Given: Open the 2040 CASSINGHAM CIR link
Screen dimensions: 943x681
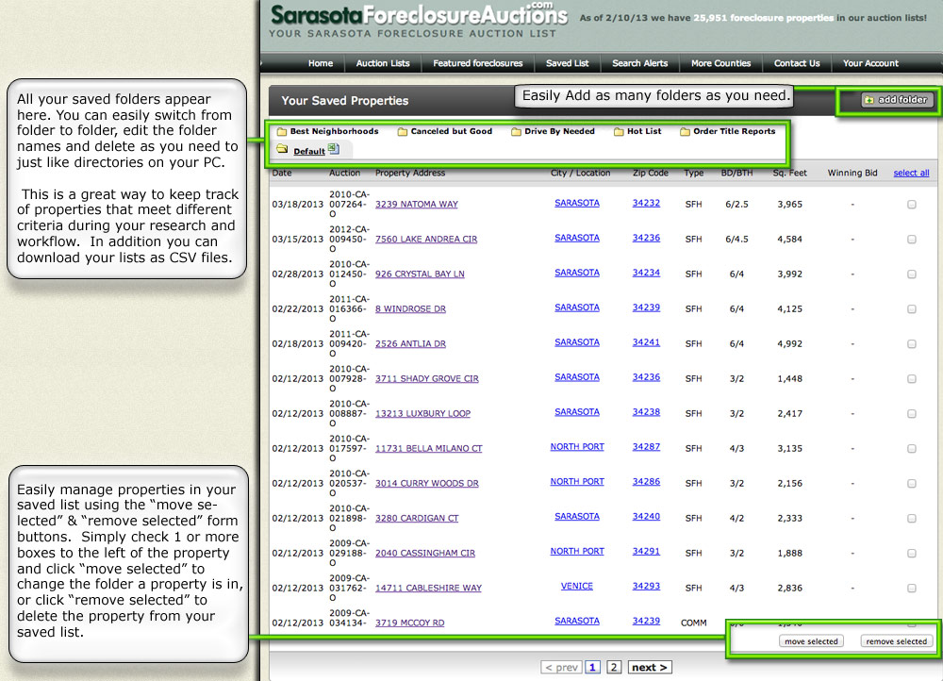Looking at the screenshot, I should point(425,554).
